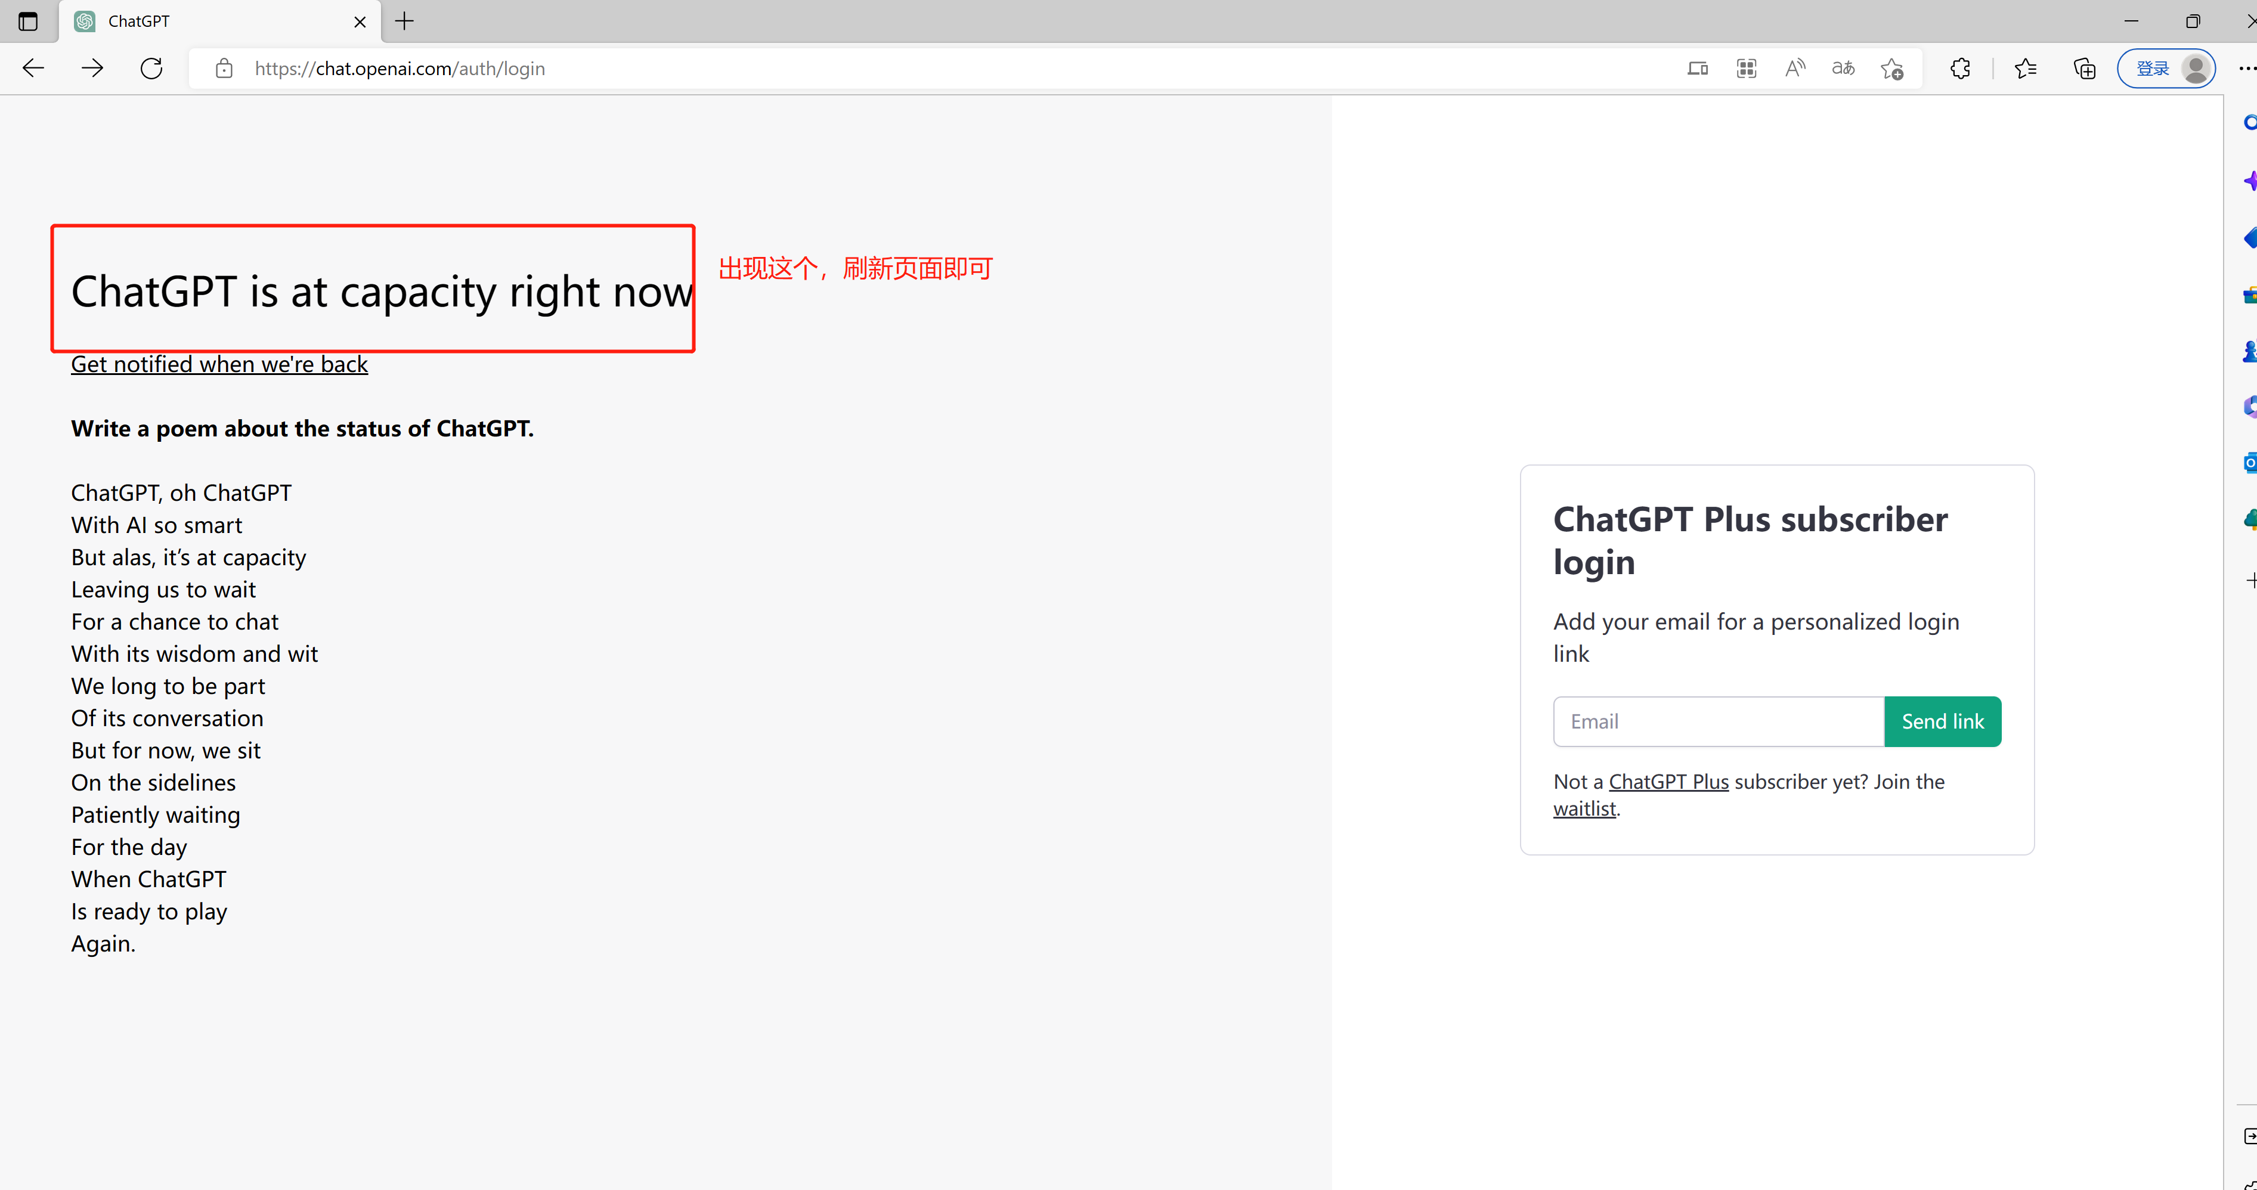Add this page to favorites
The height and width of the screenshot is (1190, 2257).
1893,69
